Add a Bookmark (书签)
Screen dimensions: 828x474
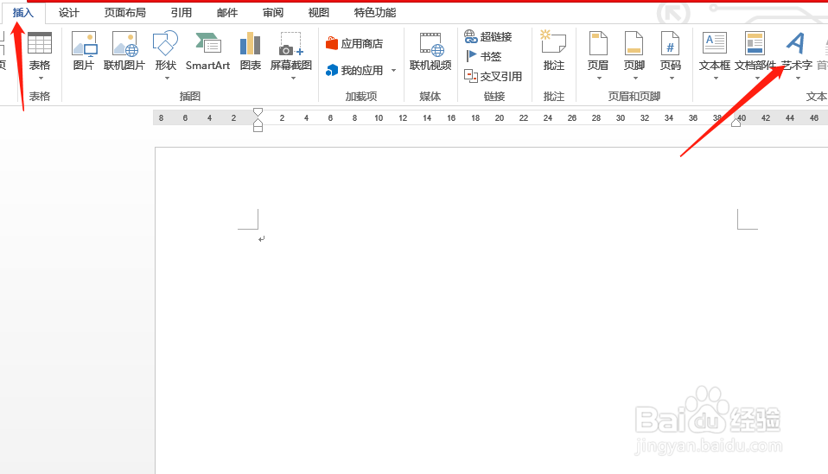pyautogui.click(x=483, y=56)
